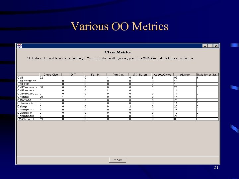Viewport: 239px width, 179px height.
Task: Close the window using the X button
Action: coord(216,46)
